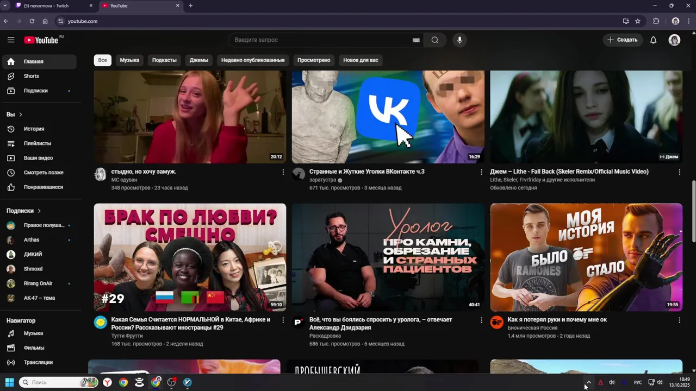The width and height of the screenshot is (696, 391).
Task: Open the browser extensions puzzle icon
Action: click(x=656, y=21)
